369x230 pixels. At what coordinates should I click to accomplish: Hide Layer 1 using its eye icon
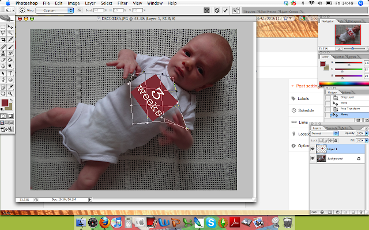point(312,149)
